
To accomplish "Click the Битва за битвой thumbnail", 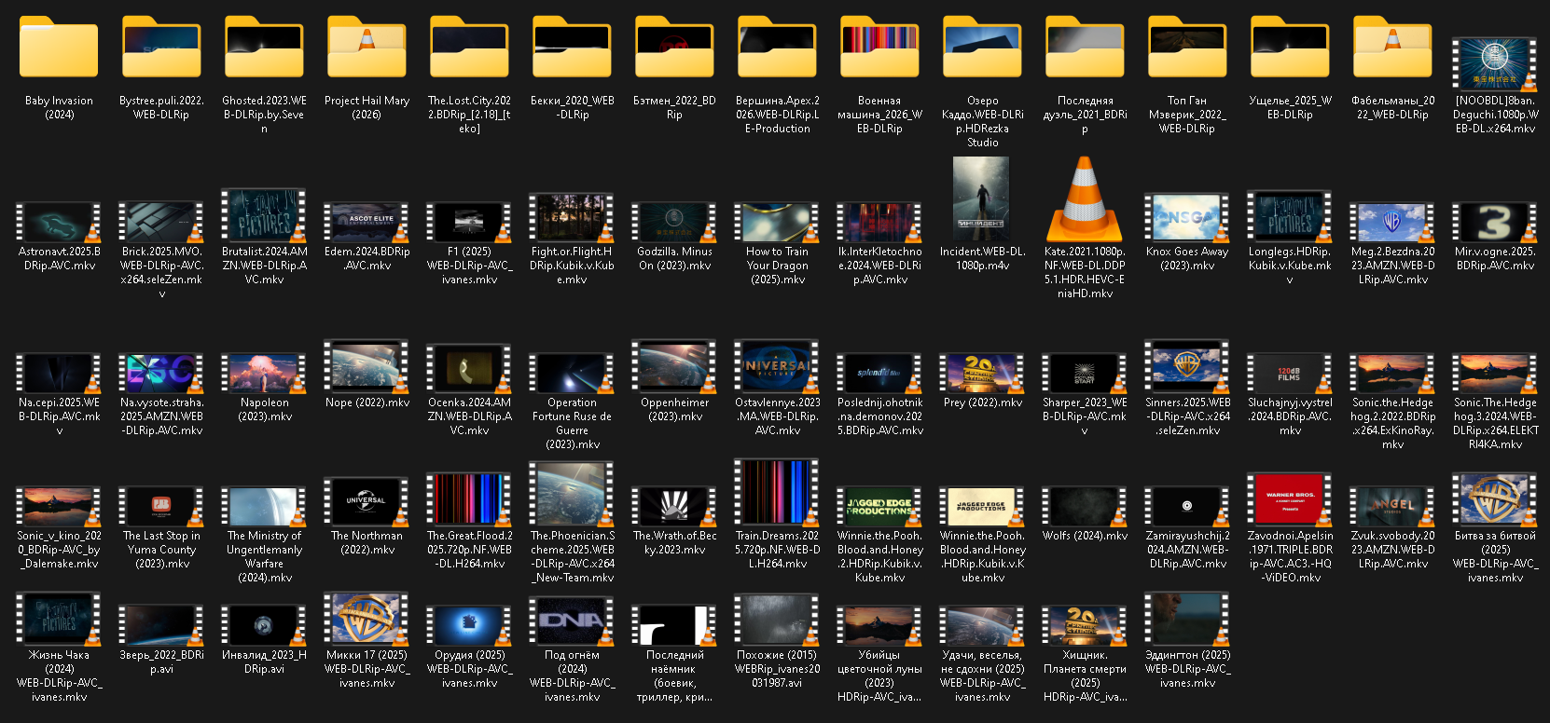I will [1495, 499].
